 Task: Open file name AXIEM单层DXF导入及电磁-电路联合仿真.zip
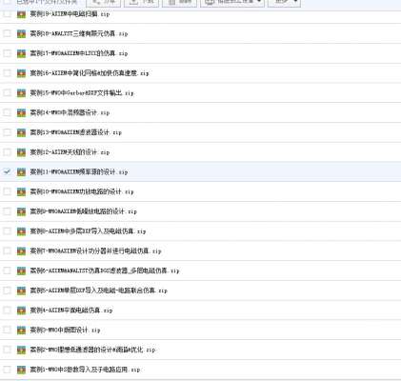(x=99, y=291)
